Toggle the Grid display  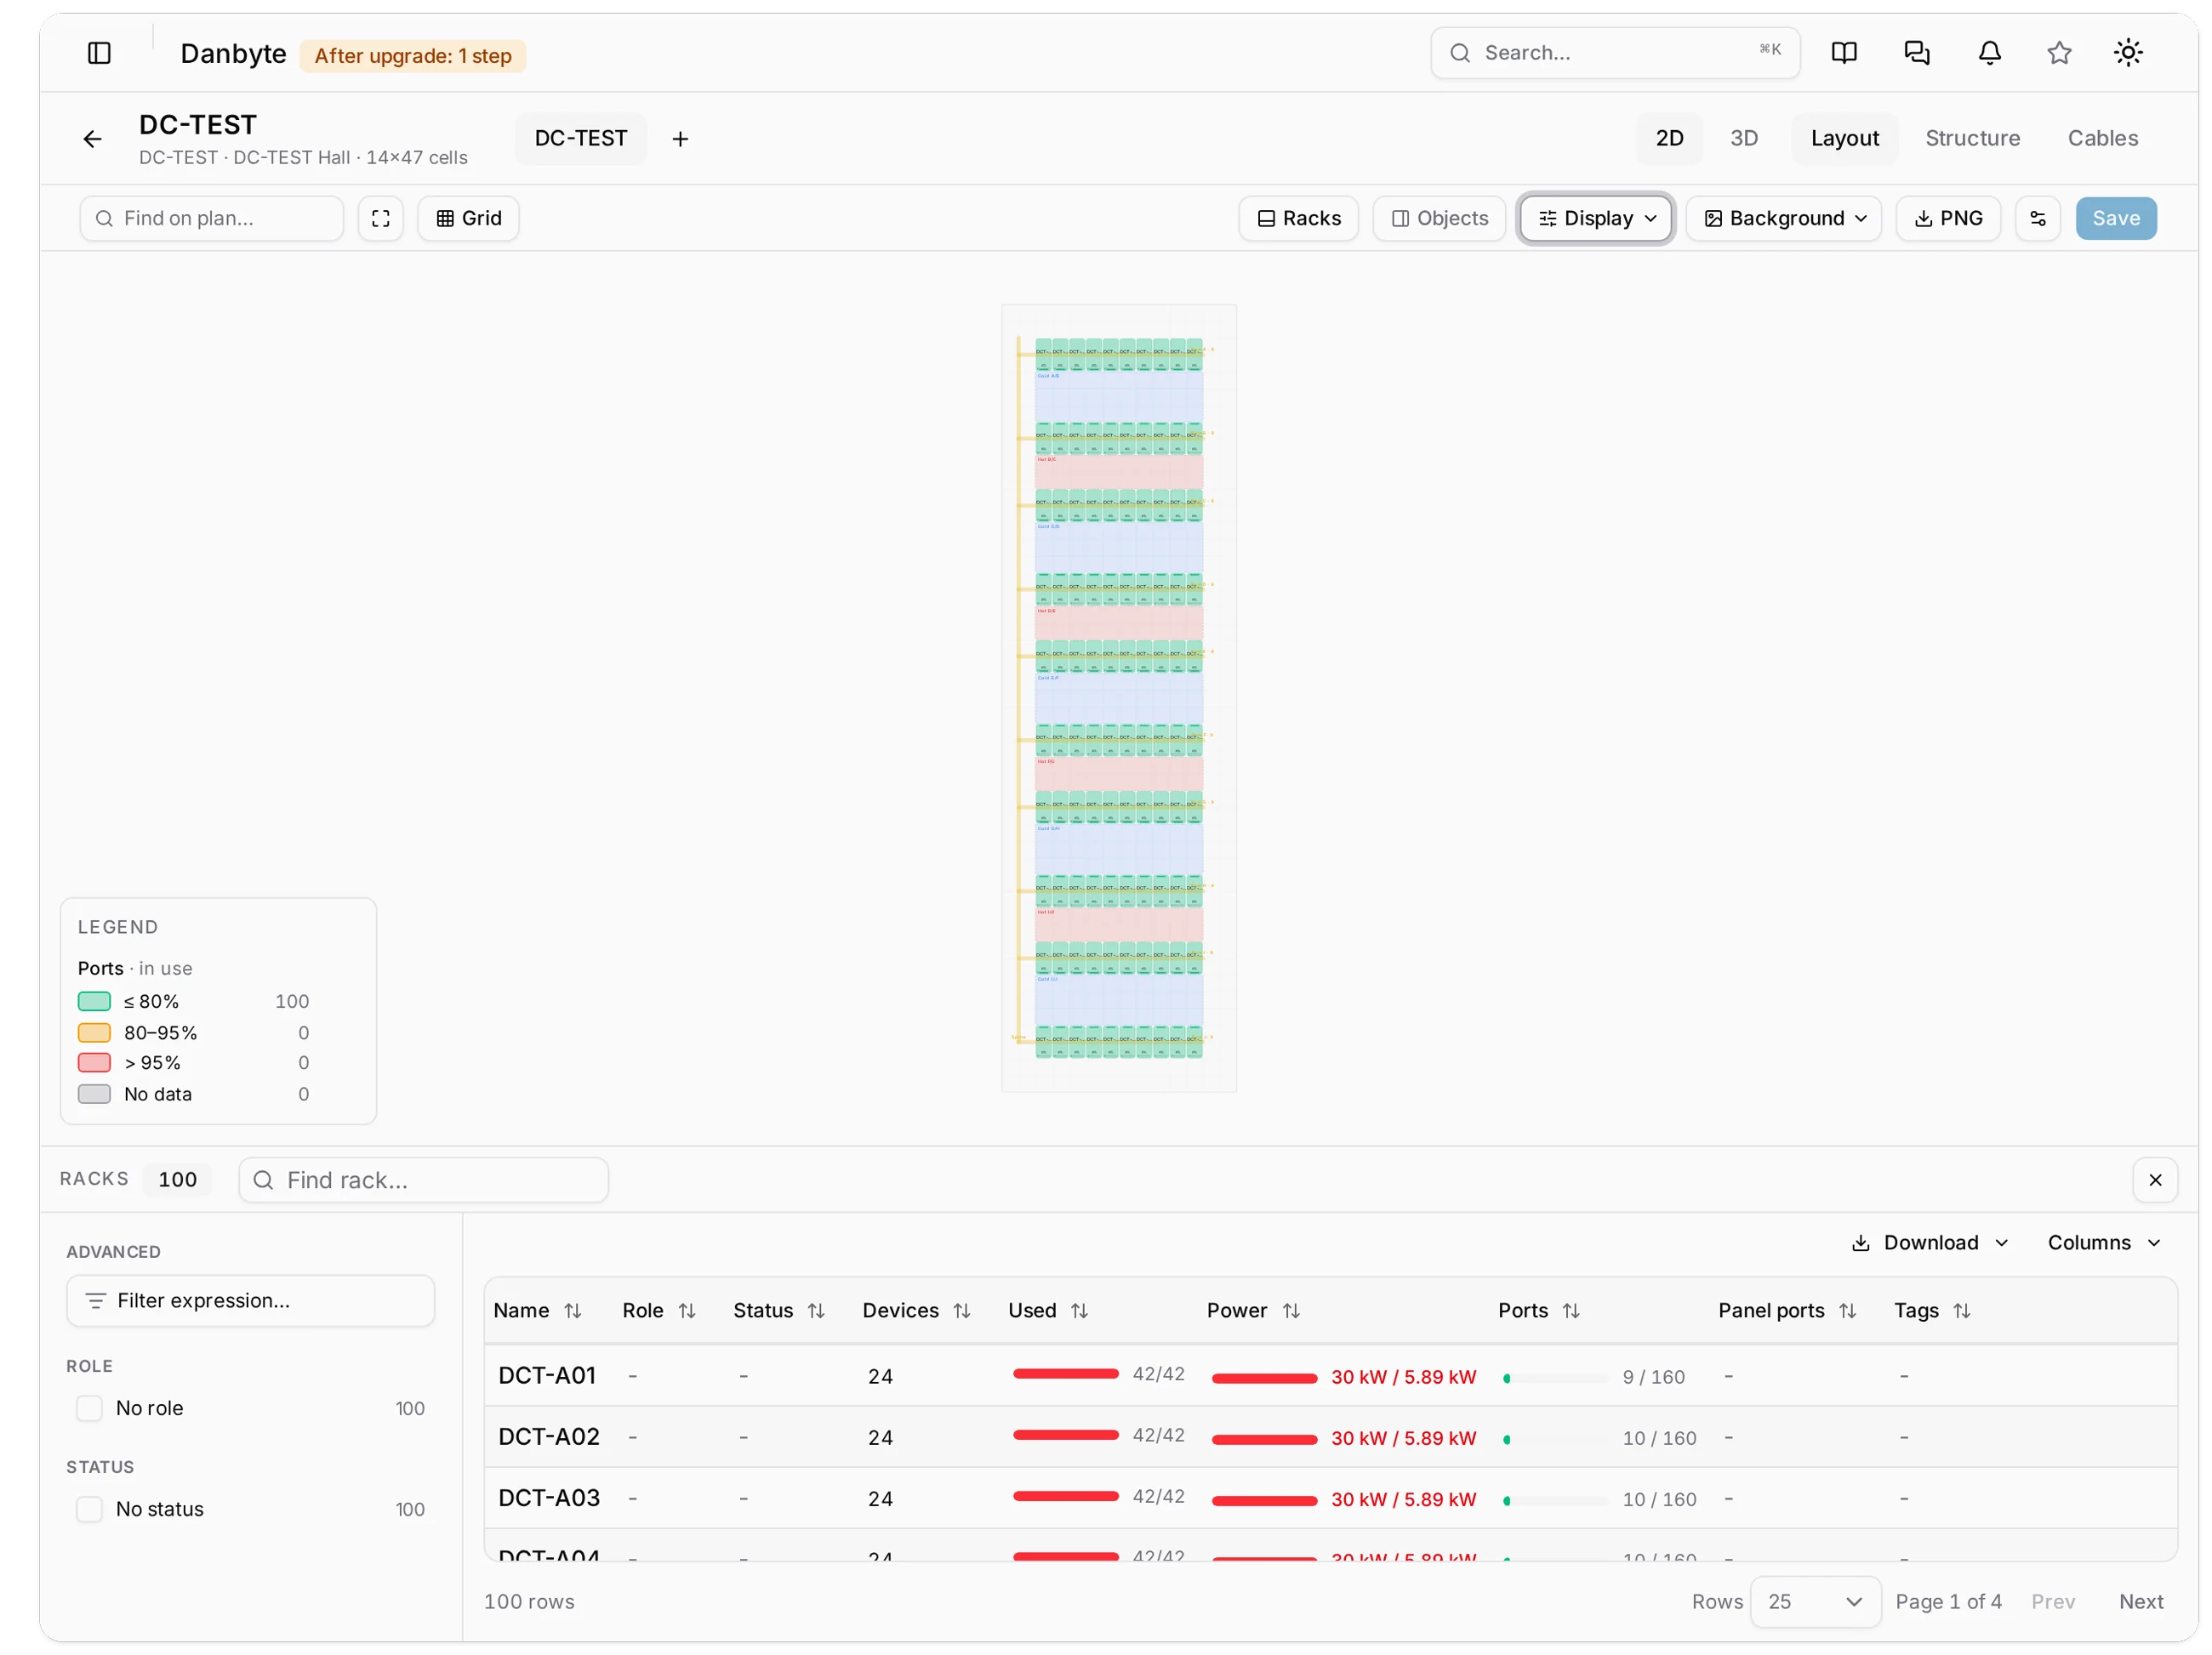pos(468,218)
